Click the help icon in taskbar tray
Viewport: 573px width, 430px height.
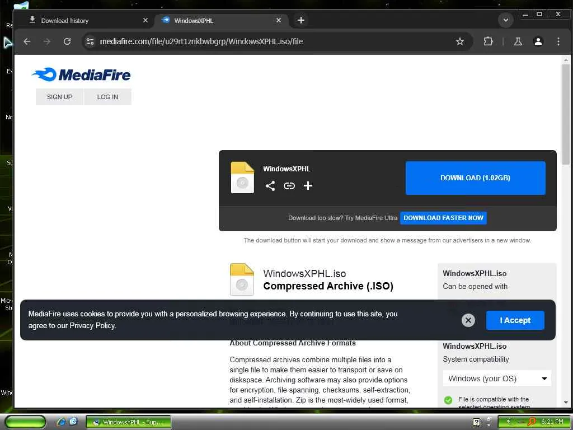pyautogui.click(x=476, y=422)
